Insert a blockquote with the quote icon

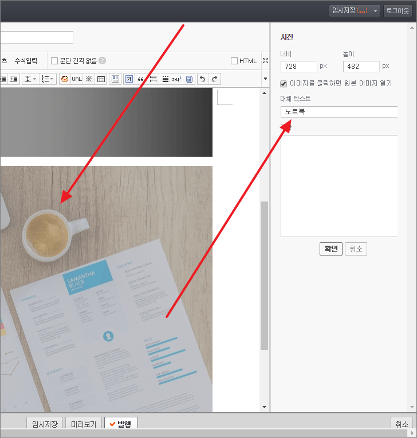pyautogui.click(x=141, y=79)
